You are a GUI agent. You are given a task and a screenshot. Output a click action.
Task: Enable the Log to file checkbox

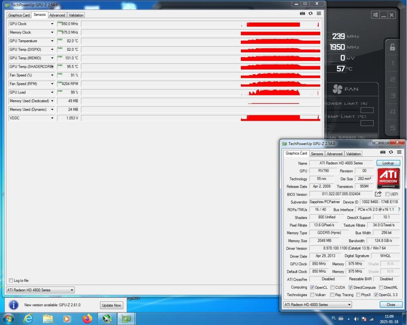[x=11, y=280]
